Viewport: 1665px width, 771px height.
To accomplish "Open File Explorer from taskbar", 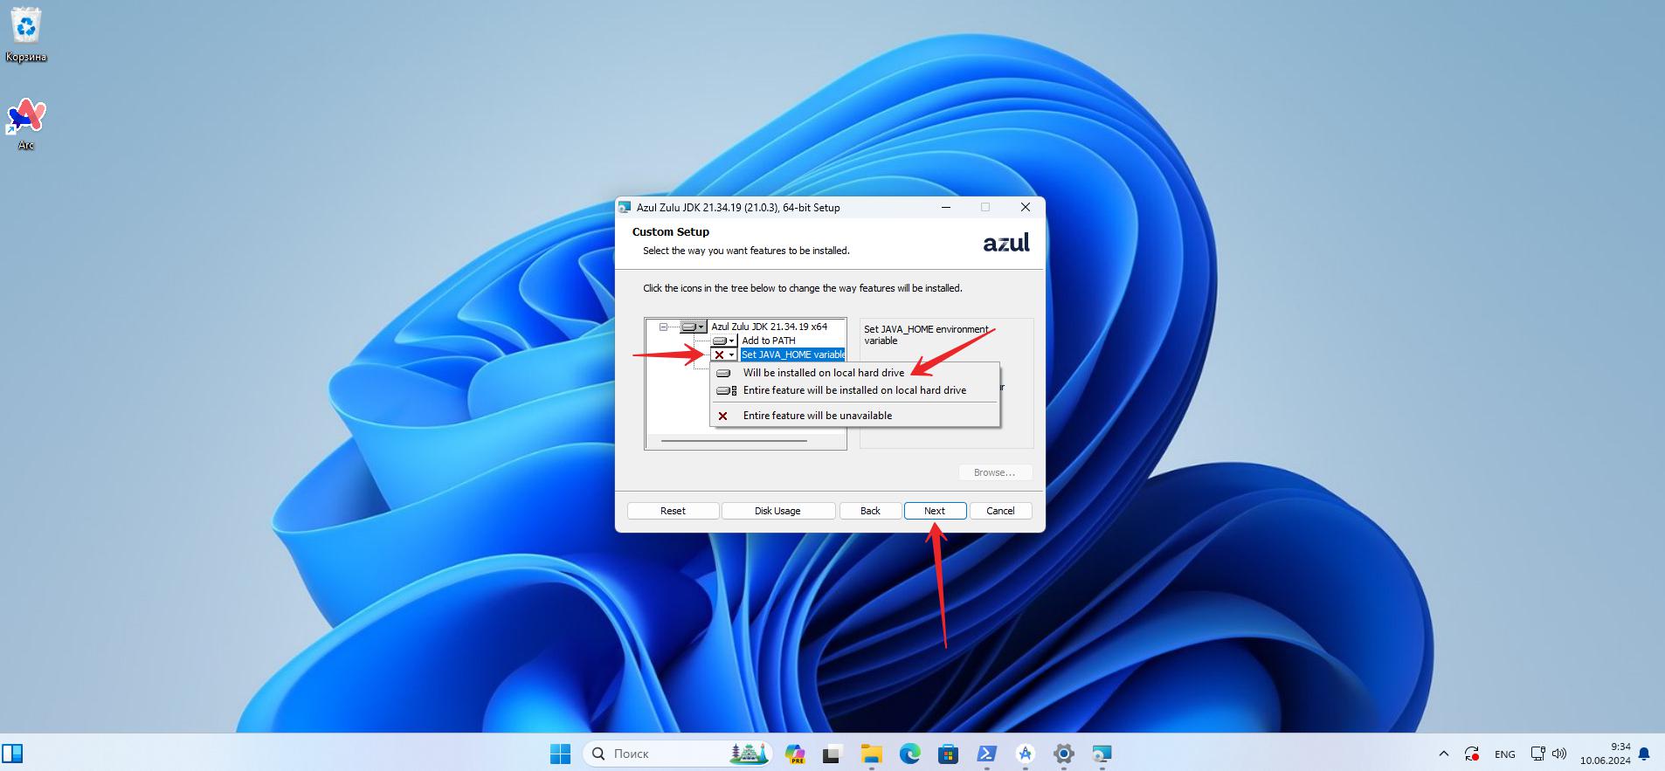I will [x=871, y=754].
